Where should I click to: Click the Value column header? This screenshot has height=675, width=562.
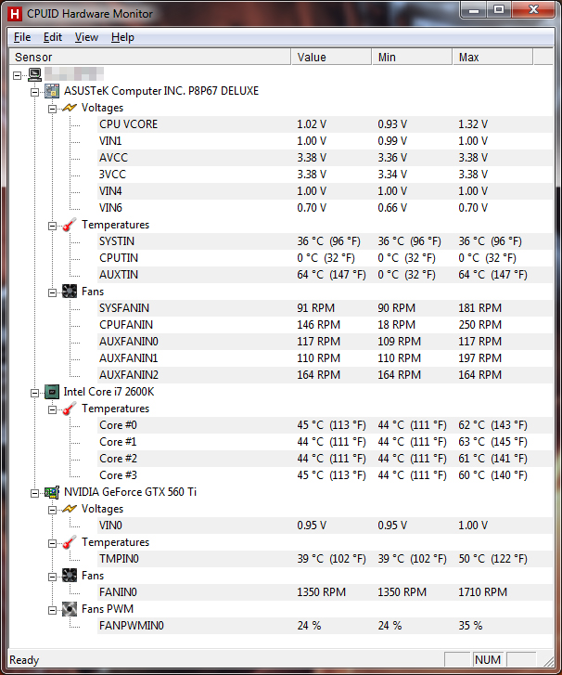(x=331, y=57)
